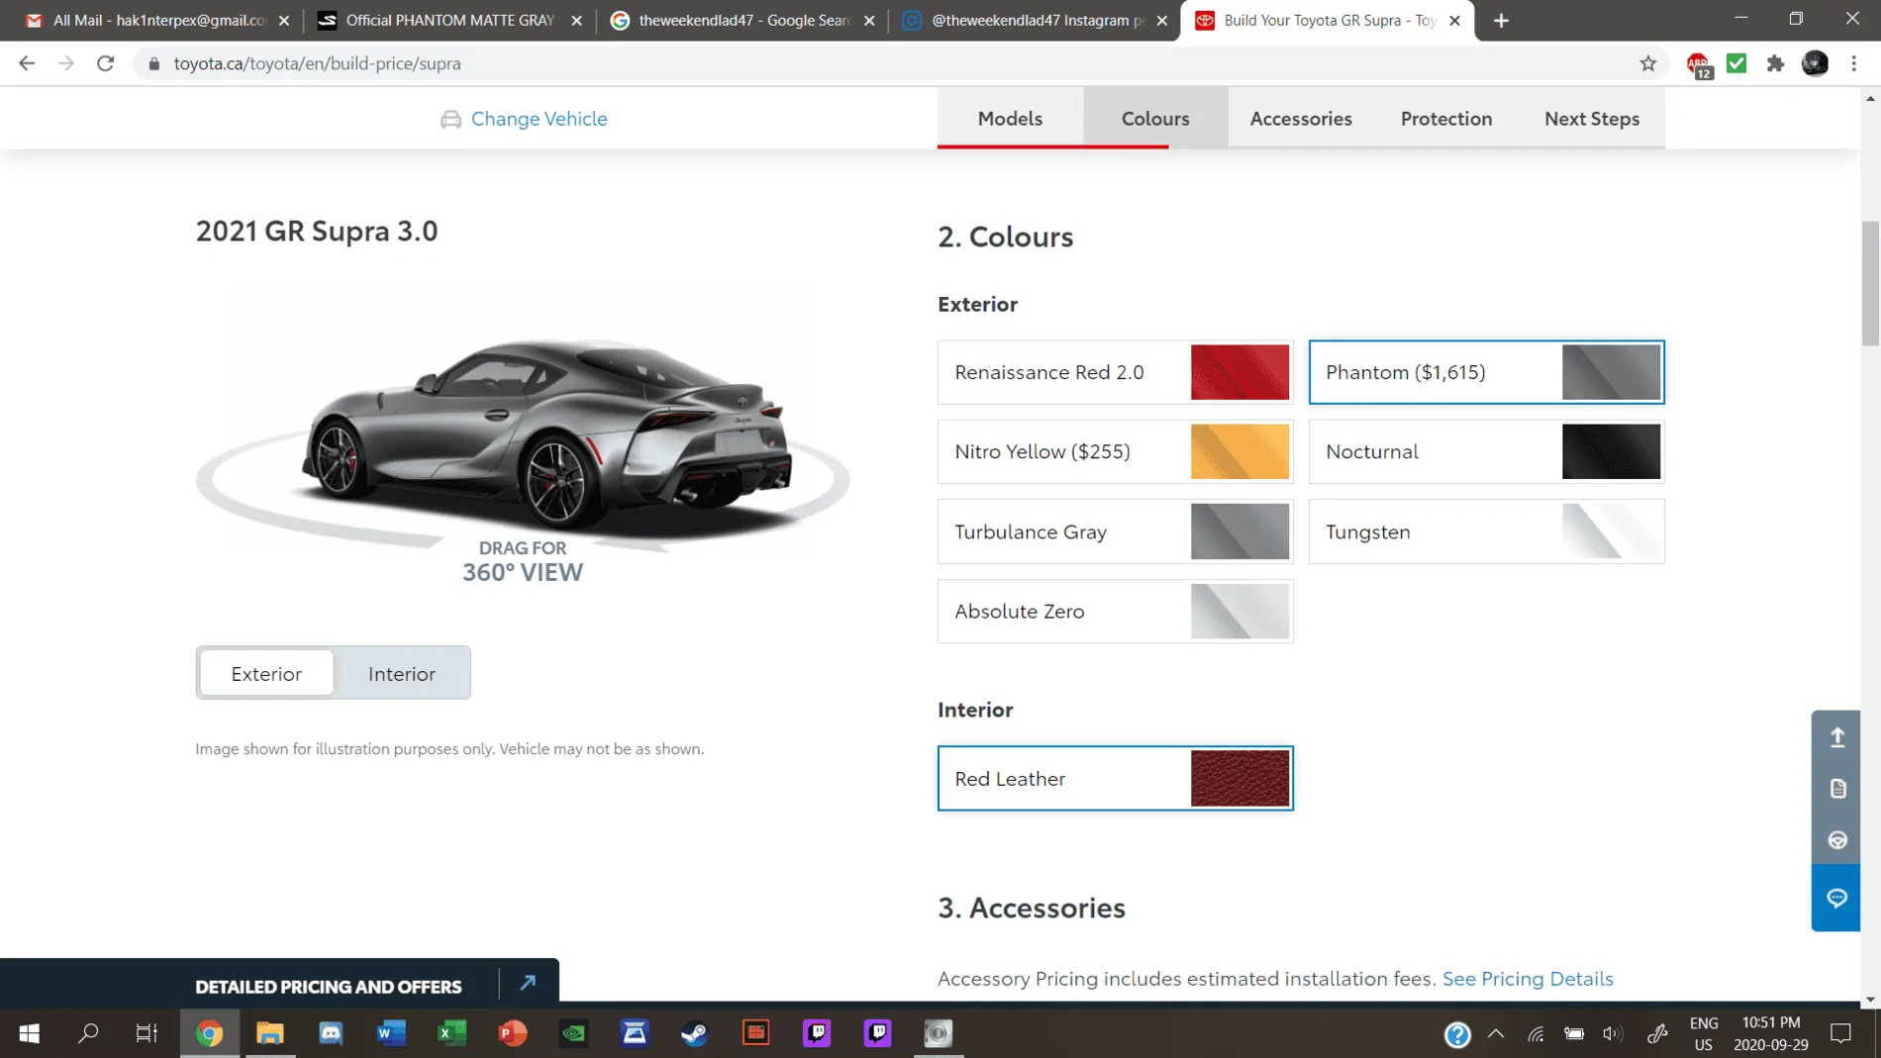Switch to theweekendlad47 Google Search tab

click(742, 21)
